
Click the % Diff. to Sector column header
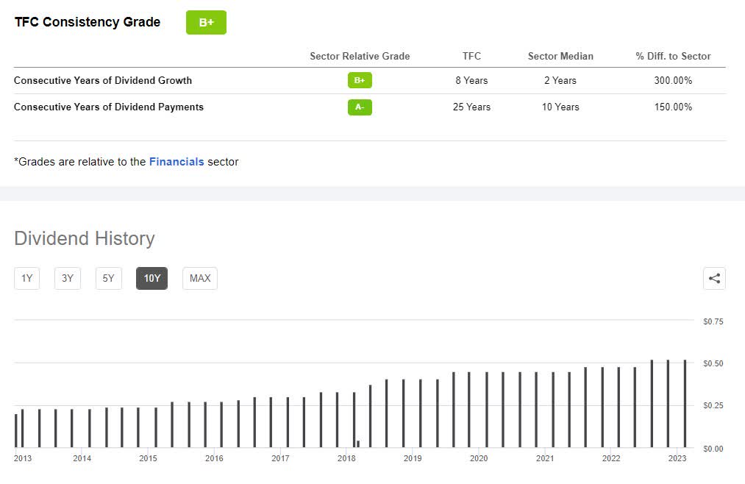(673, 56)
